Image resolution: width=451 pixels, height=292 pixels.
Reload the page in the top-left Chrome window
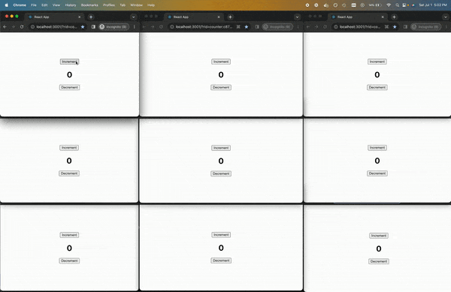tap(22, 27)
